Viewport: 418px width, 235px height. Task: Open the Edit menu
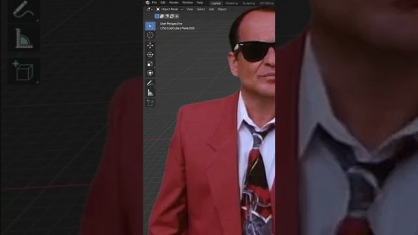point(163,3)
